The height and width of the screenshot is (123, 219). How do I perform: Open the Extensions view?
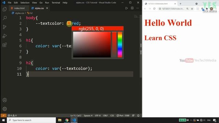(4, 45)
